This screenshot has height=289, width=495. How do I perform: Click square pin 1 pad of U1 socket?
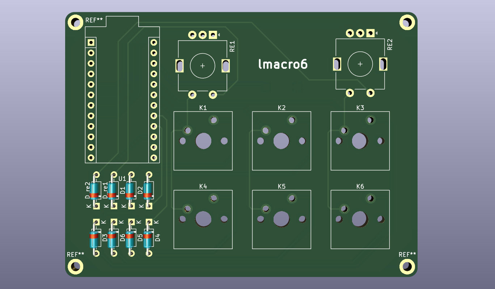pos(91,42)
